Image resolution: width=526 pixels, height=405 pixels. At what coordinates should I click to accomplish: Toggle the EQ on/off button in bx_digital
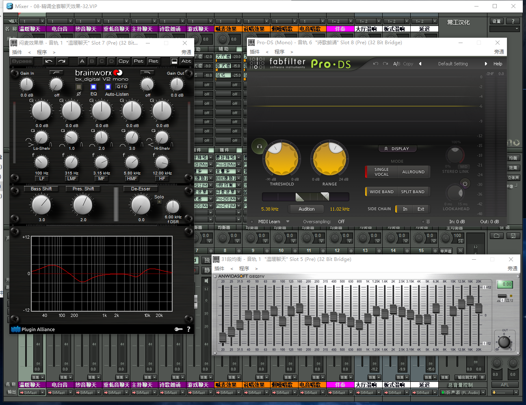93,87
